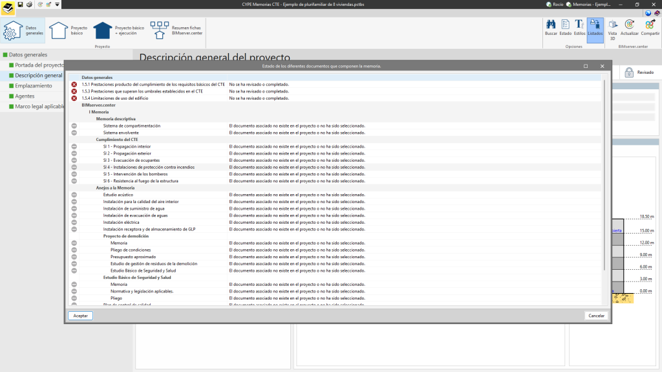Click red error icon for row 1.5.4
662x372 pixels.
click(x=74, y=98)
